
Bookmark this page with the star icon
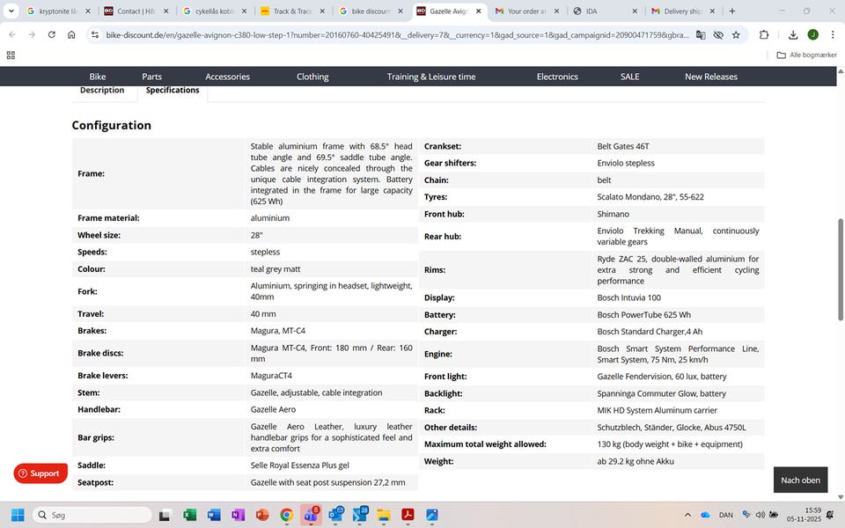736,34
